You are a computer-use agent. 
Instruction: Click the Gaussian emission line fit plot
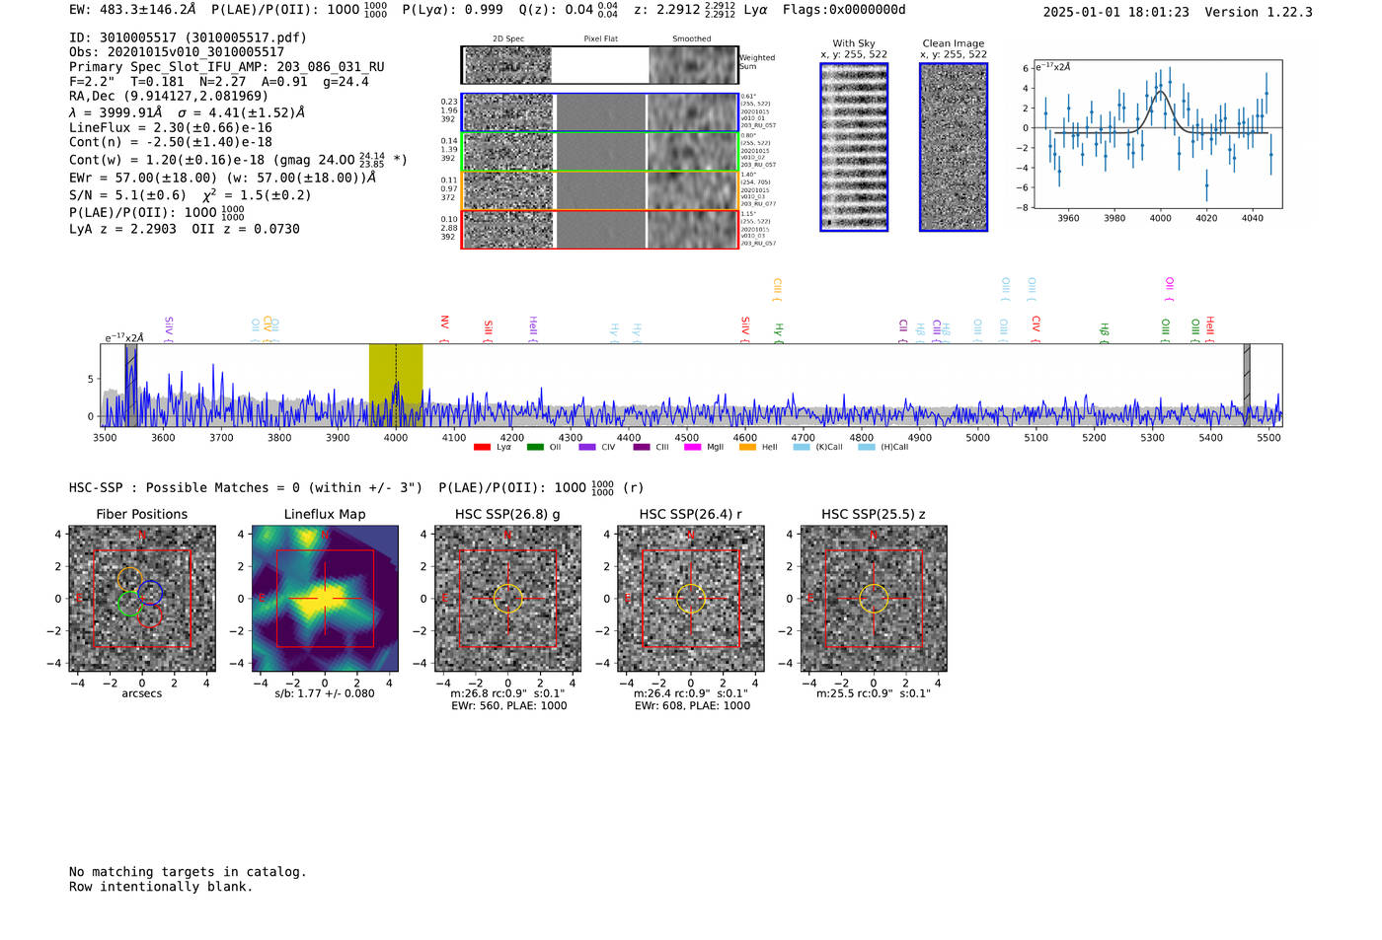[1158, 134]
